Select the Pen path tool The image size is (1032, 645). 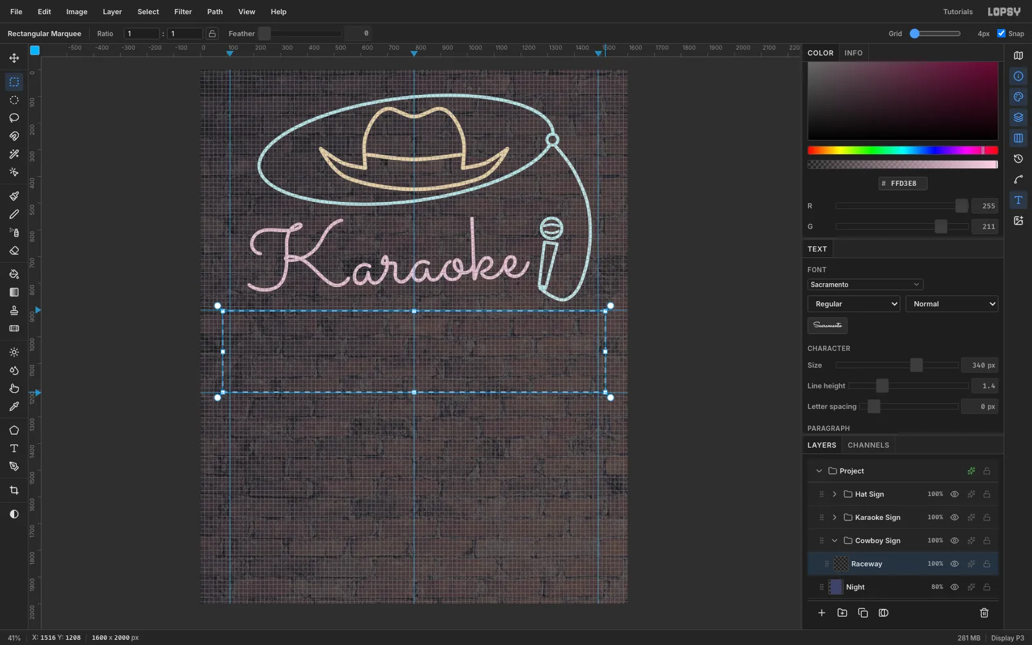click(x=14, y=466)
